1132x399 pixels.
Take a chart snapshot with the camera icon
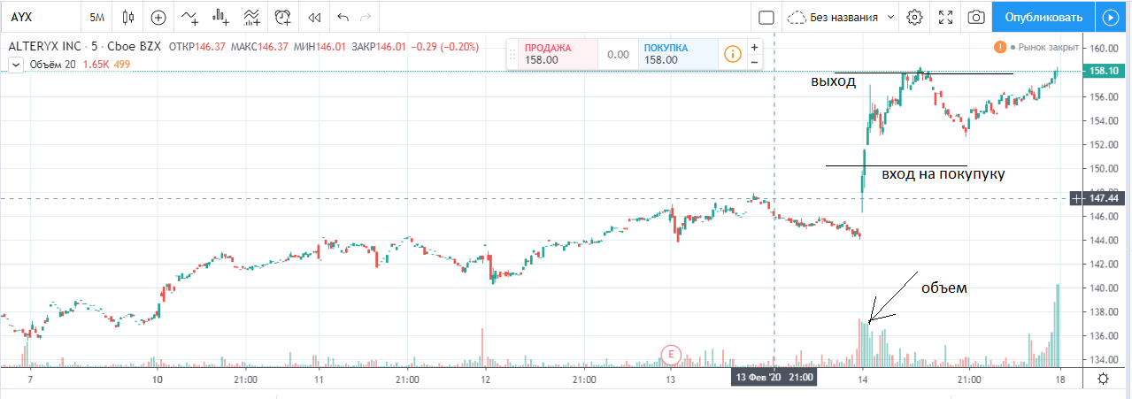pos(976,17)
